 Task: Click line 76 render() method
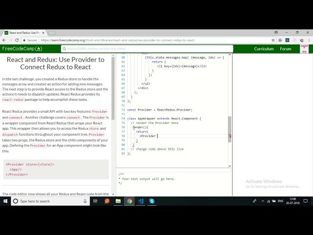tap(140, 127)
